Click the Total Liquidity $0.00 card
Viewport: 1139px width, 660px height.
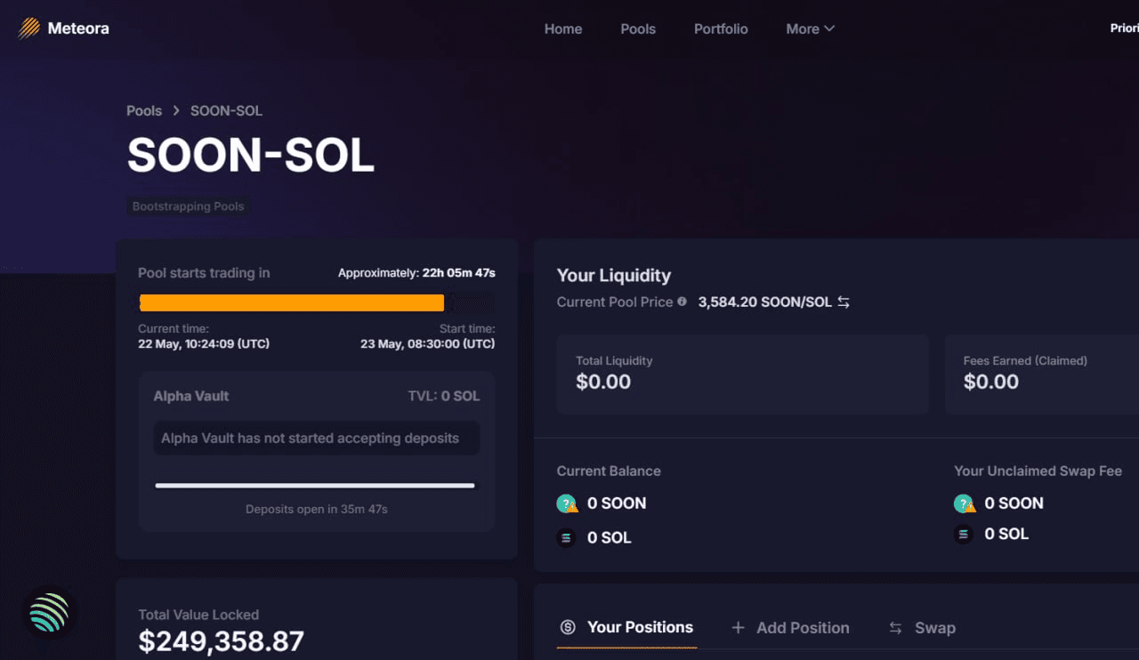(x=743, y=374)
